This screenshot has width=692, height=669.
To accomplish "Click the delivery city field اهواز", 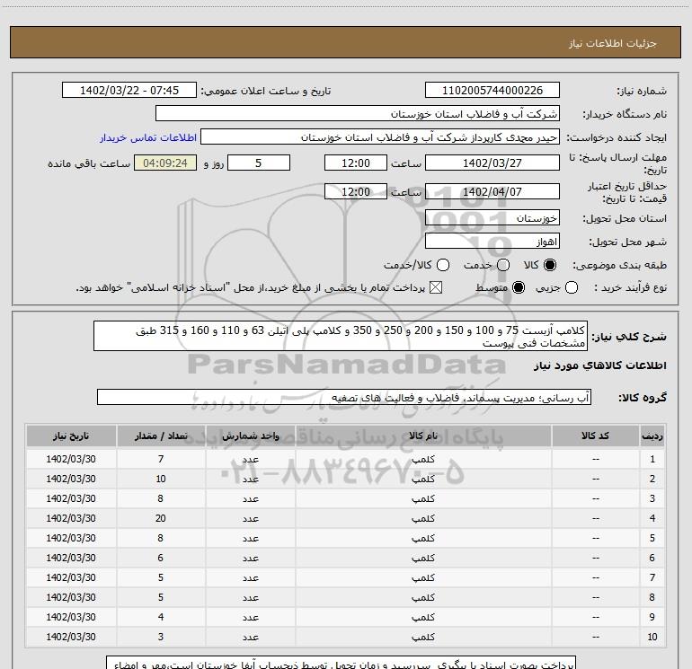I will coord(492,242).
